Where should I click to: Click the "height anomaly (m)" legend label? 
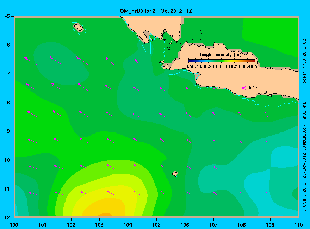tap(221, 55)
